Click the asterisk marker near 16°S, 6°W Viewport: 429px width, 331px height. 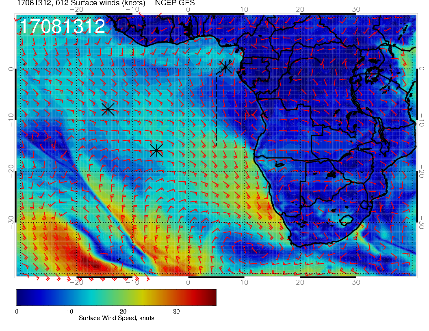(156, 150)
